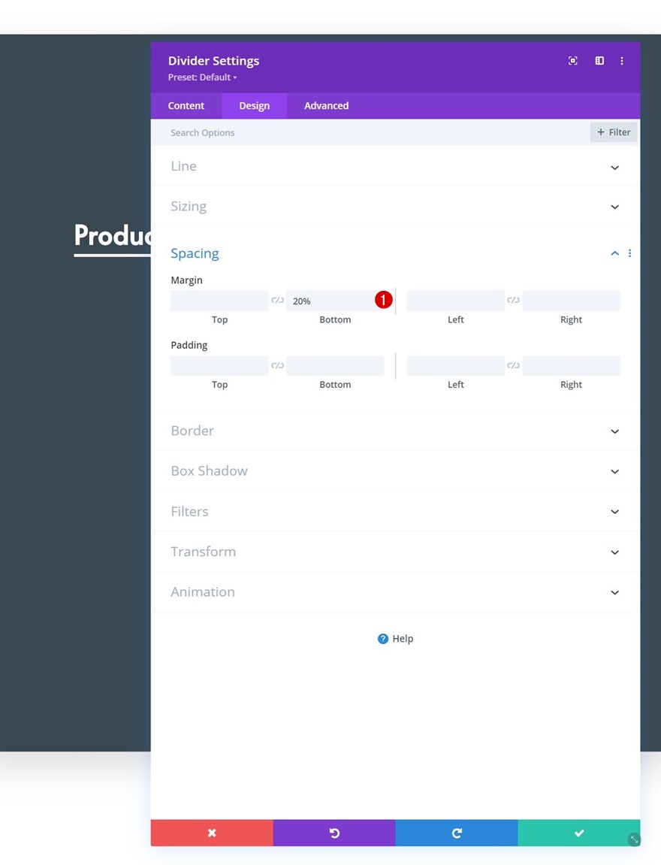Image resolution: width=661 pixels, height=865 pixels.
Task: Open the Advanced tab
Action: [x=326, y=106]
